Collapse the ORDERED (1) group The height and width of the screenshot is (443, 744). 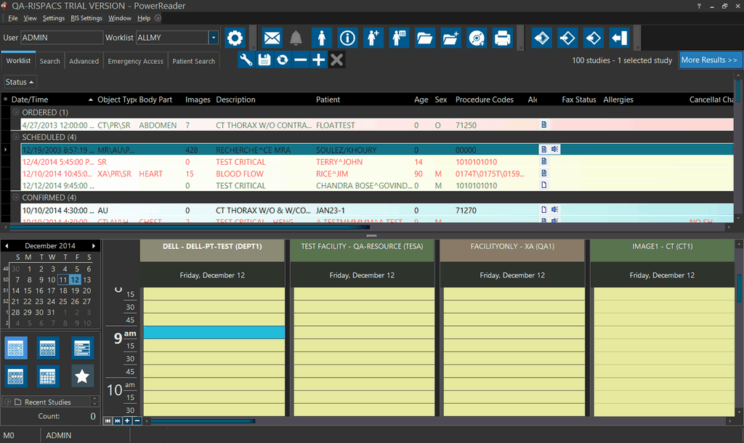click(15, 113)
